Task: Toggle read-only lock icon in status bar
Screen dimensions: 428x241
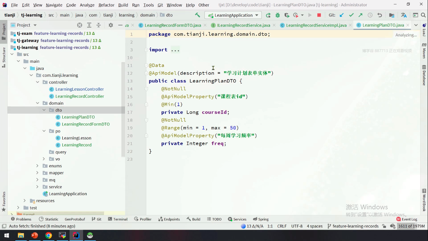Action: pyautogui.click(x=384, y=226)
